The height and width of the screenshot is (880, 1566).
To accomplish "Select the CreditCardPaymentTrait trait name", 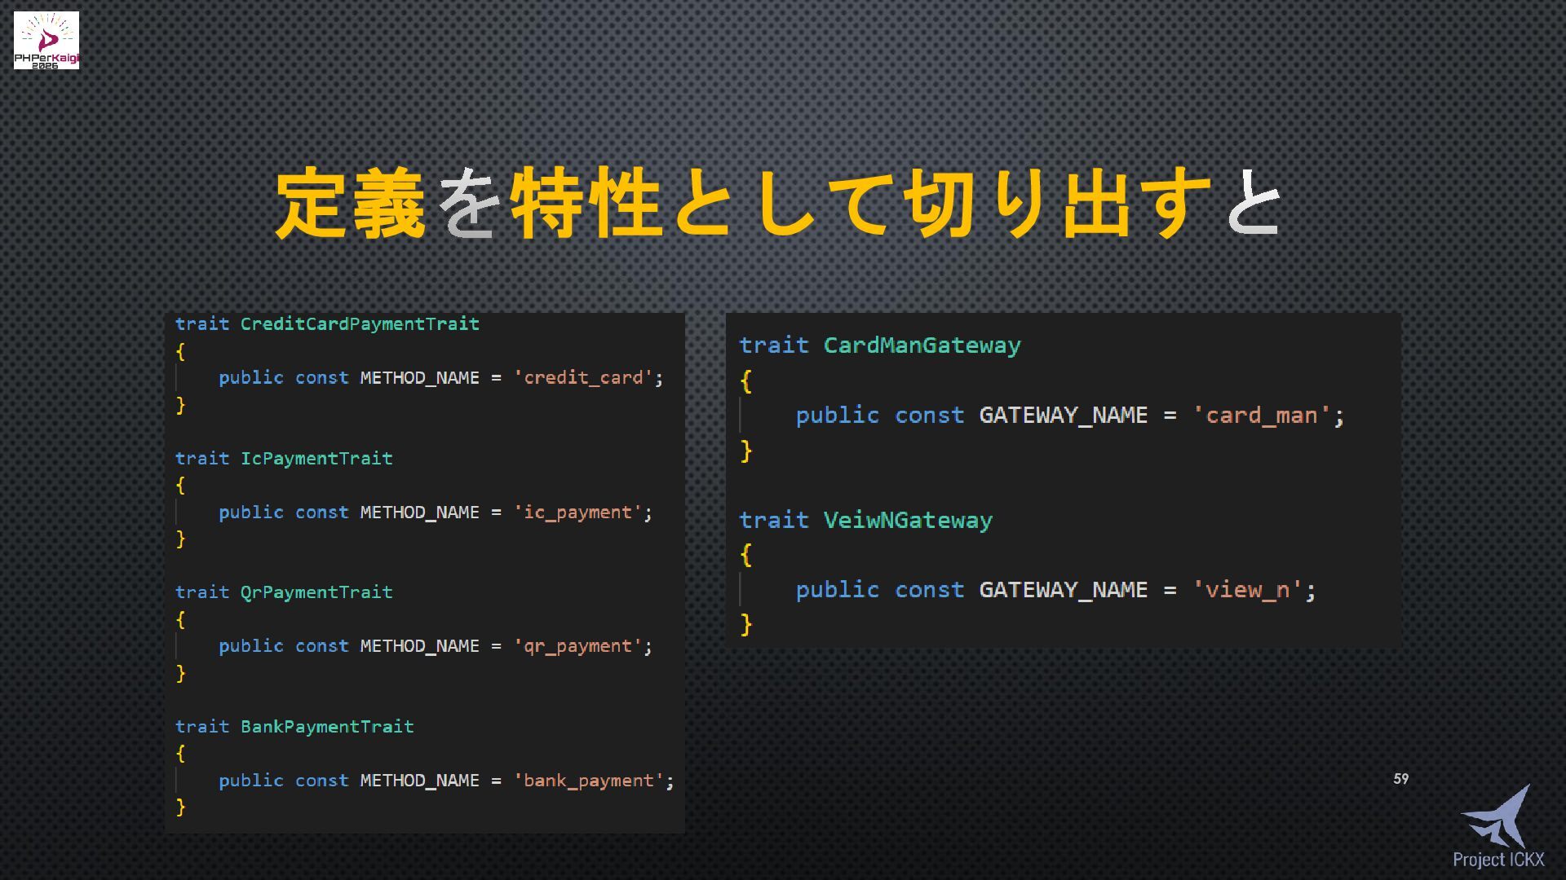I will [x=360, y=324].
